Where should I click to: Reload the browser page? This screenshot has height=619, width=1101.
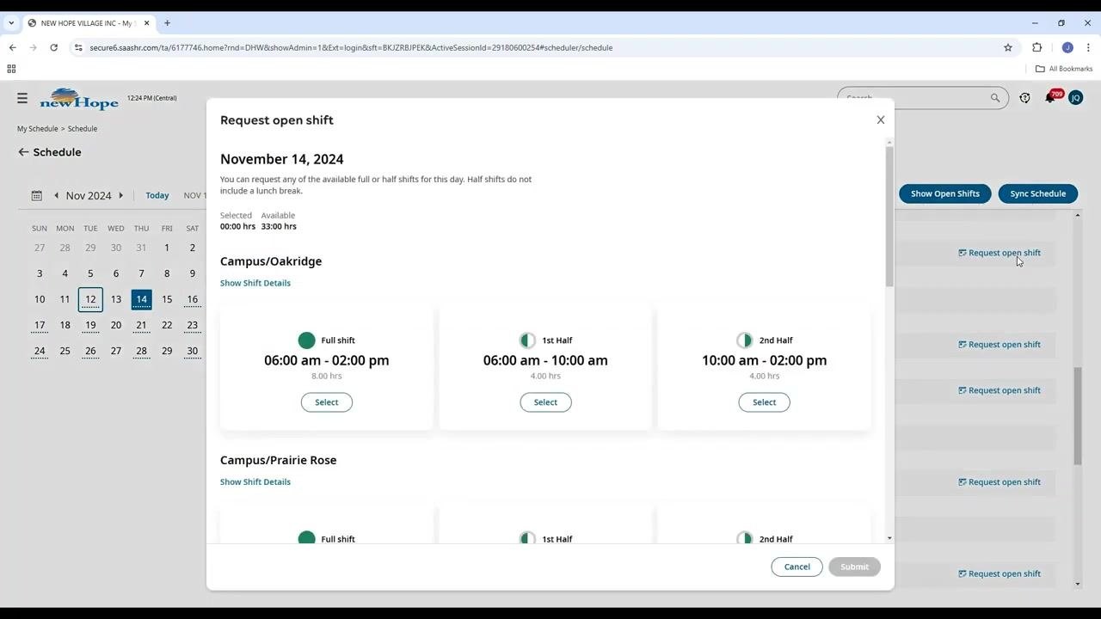pyautogui.click(x=53, y=47)
